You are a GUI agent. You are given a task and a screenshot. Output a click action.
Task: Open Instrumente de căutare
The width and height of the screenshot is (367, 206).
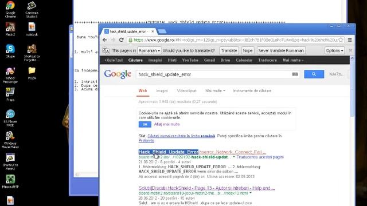pos(252,90)
